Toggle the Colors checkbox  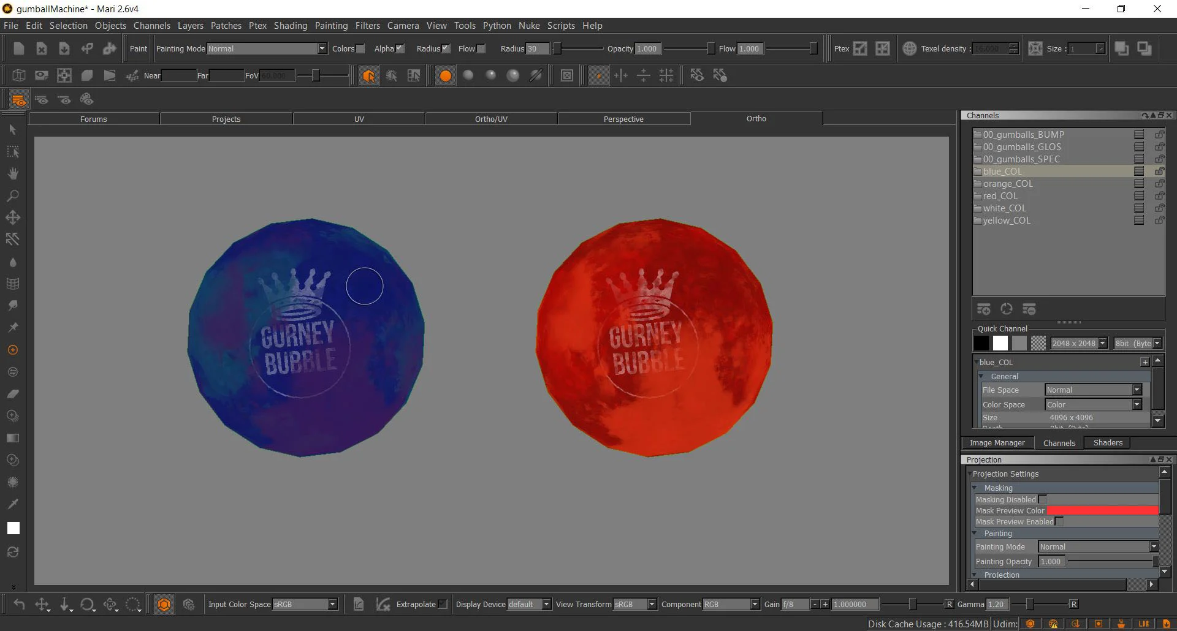click(x=360, y=48)
